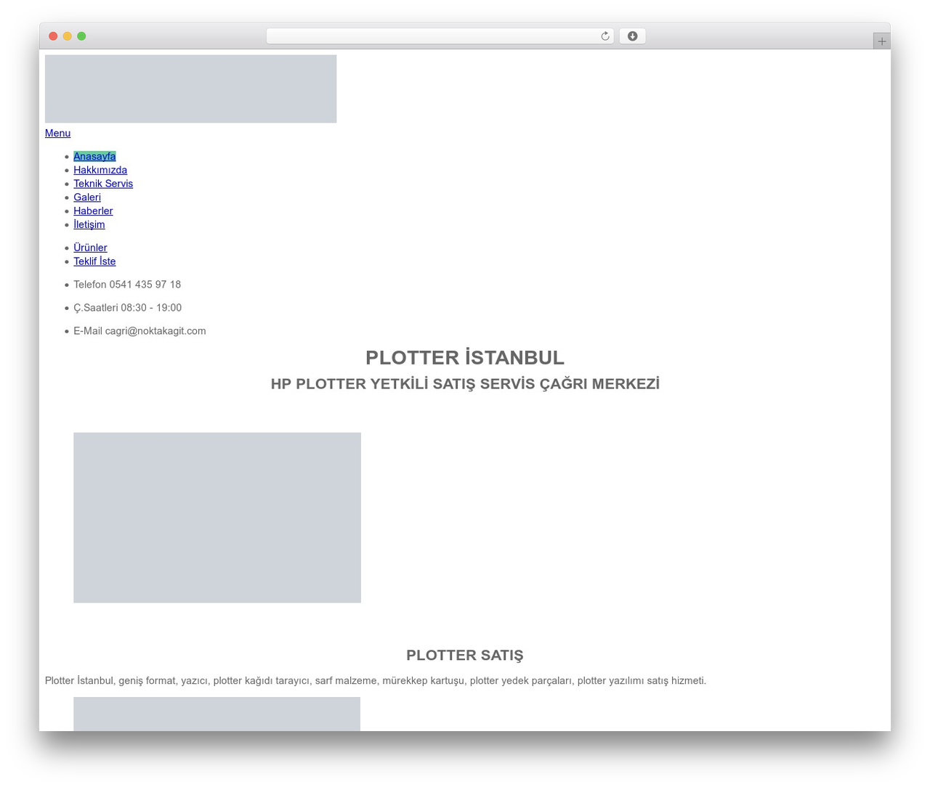Click the Ç.Saatleri 08:30 - 19:00 text
Image resolution: width=930 pixels, height=787 pixels.
coord(127,308)
